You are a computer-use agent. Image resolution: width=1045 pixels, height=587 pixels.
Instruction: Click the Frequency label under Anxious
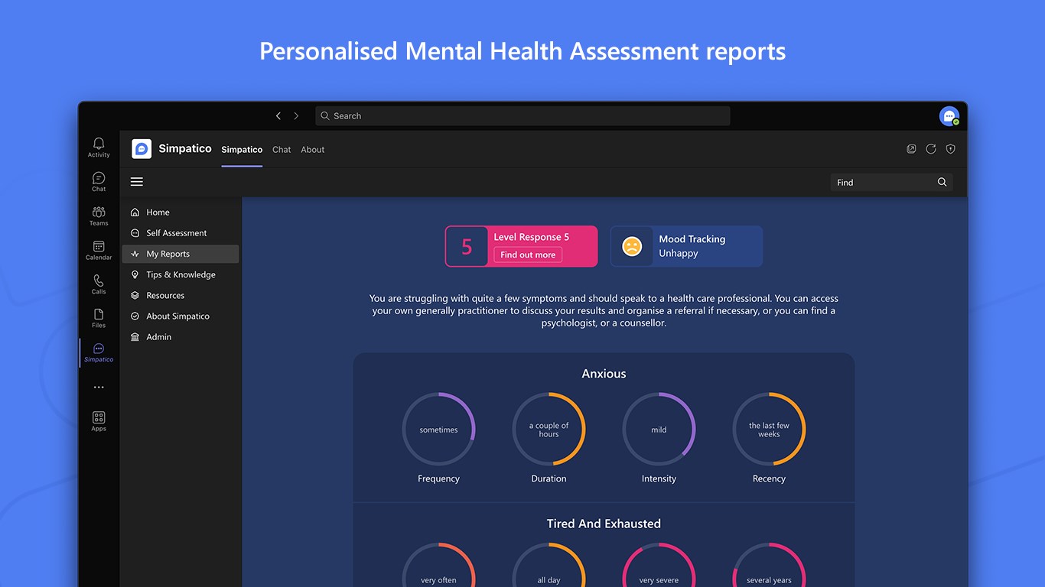click(x=439, y=478)
